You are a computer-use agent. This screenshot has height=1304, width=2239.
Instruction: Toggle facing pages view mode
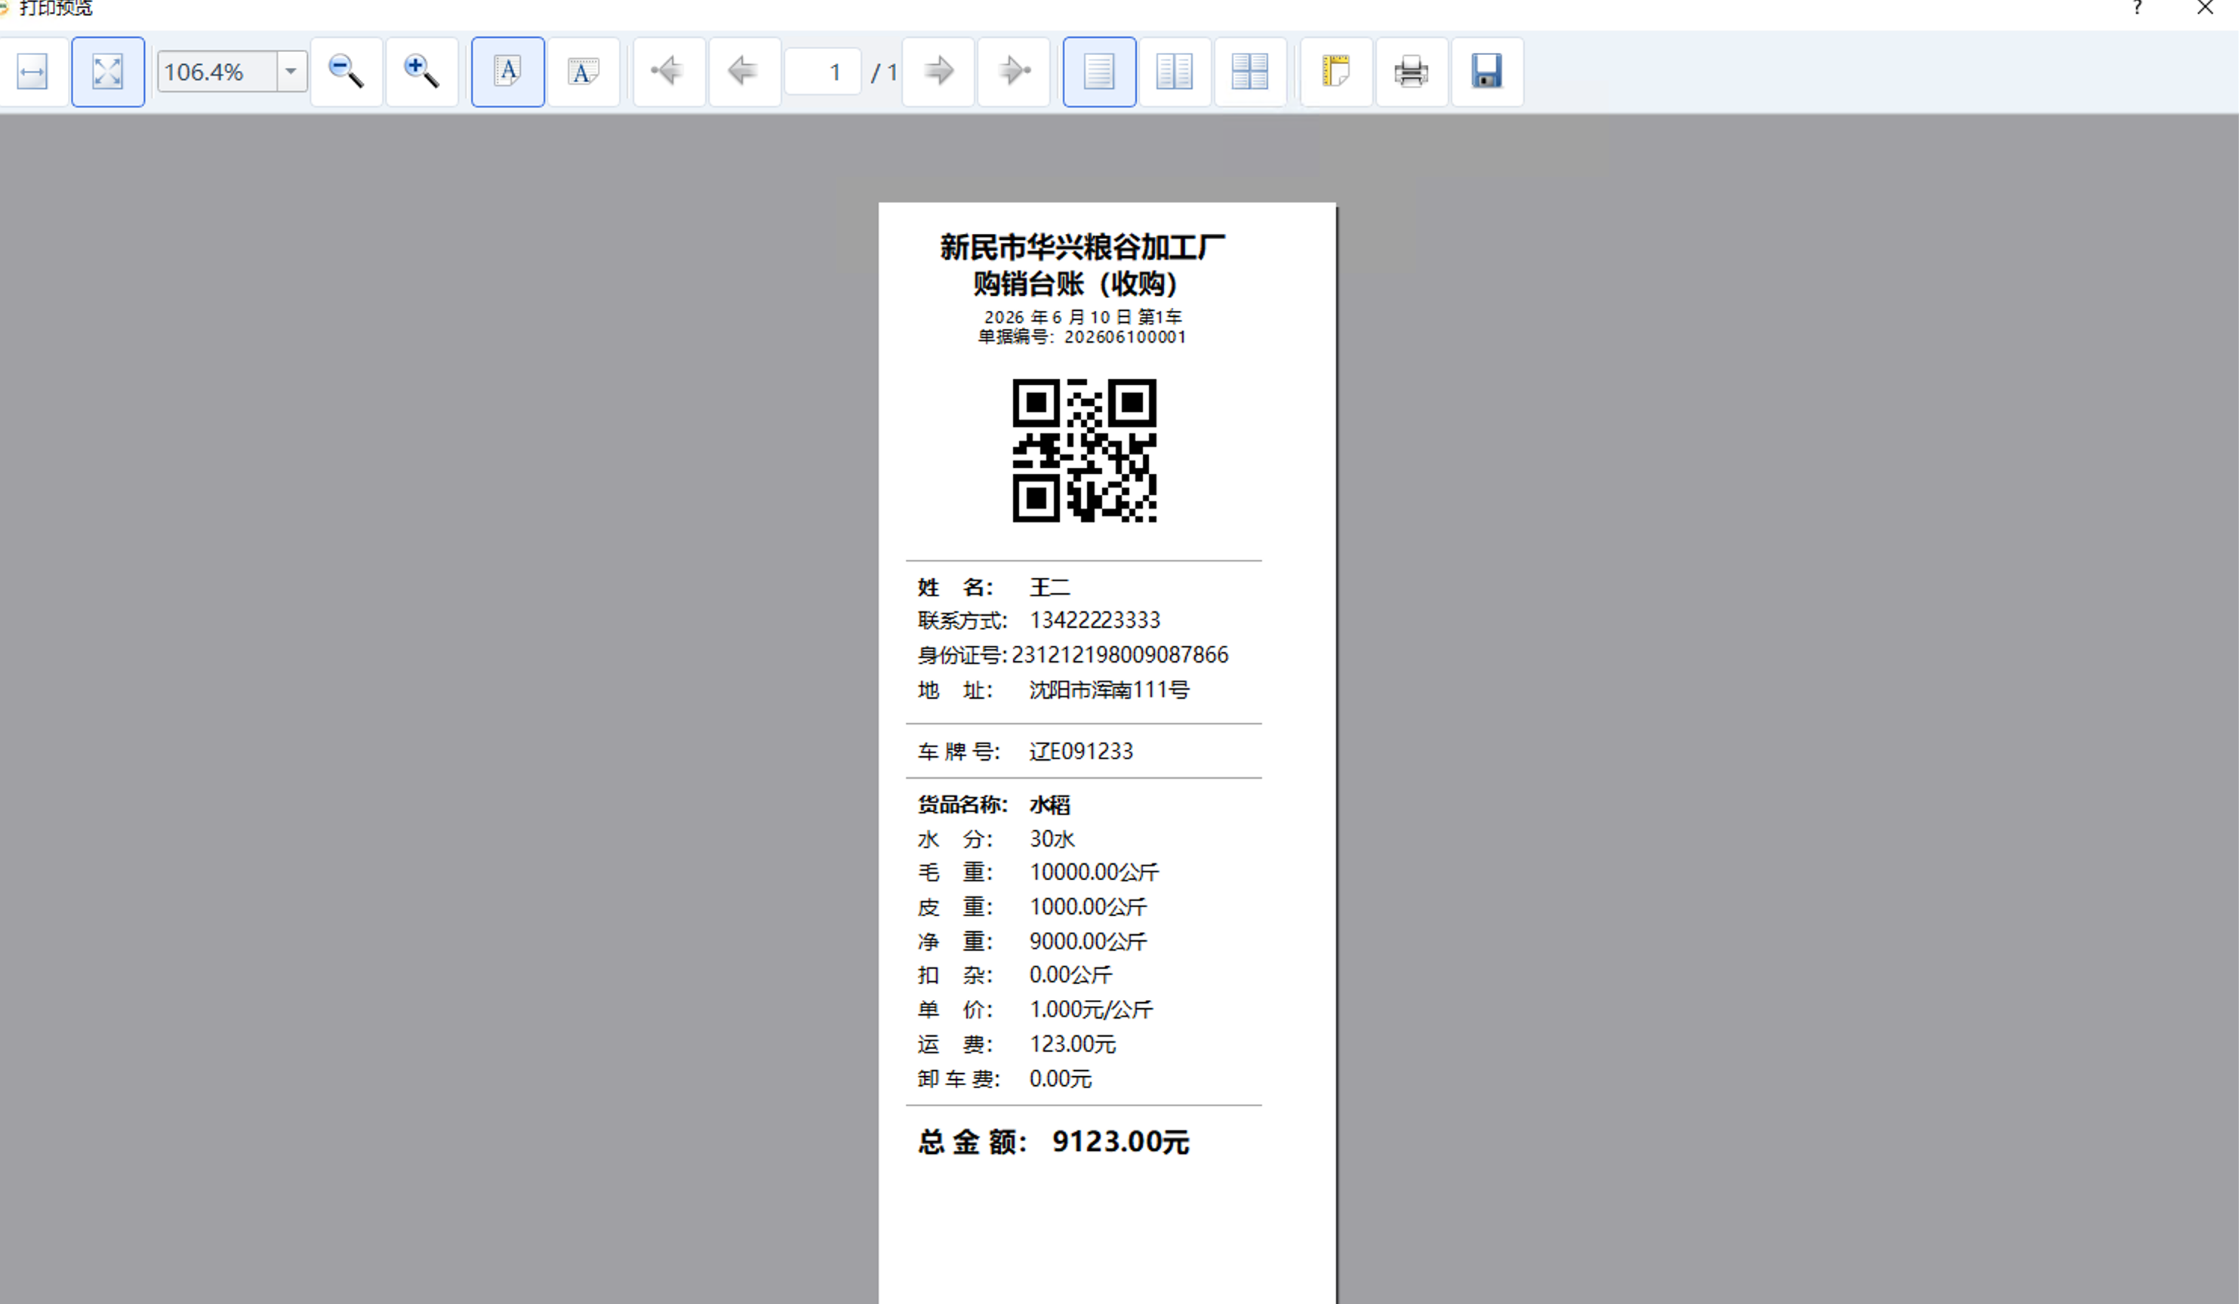click(x=1175, y=72)
